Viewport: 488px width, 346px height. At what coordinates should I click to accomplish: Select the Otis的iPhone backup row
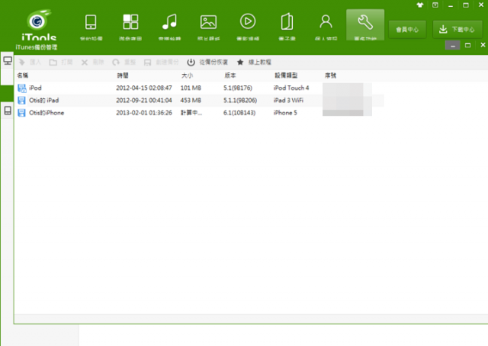pos(199,113)
